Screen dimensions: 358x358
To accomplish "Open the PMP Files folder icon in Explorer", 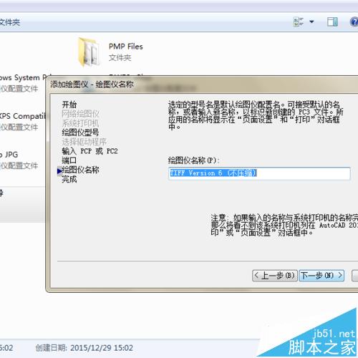I will point(89,52).
